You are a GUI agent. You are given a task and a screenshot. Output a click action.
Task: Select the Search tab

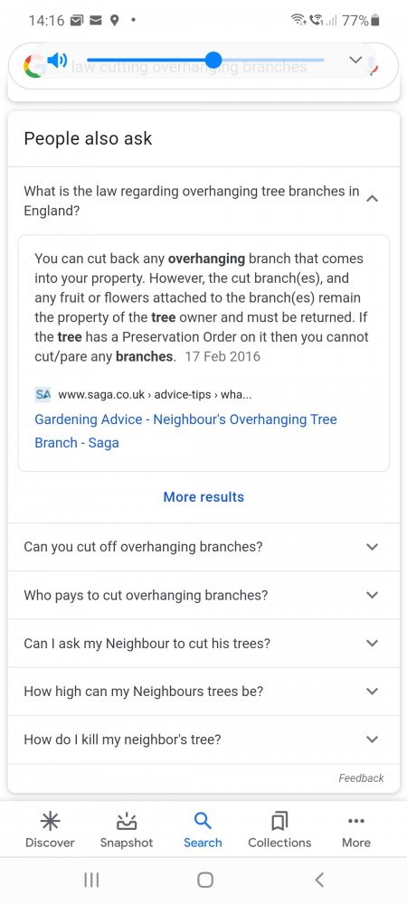tap(203, 830)
